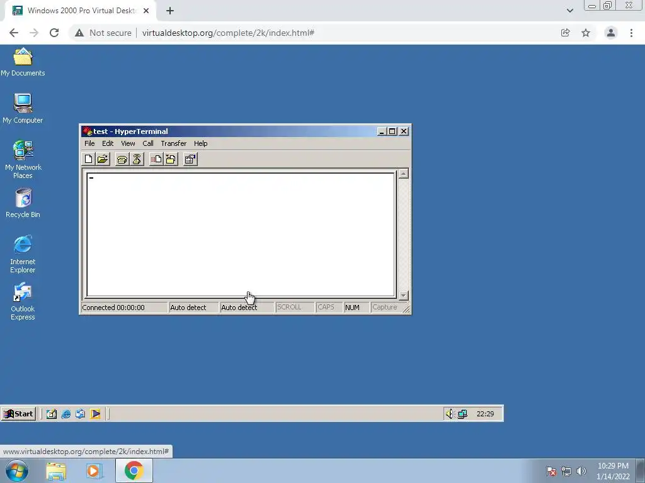The height and width of the screenshot is (483, 645).
Task: Open the Windows 7 Start orb
Action: tap(17, 470)
